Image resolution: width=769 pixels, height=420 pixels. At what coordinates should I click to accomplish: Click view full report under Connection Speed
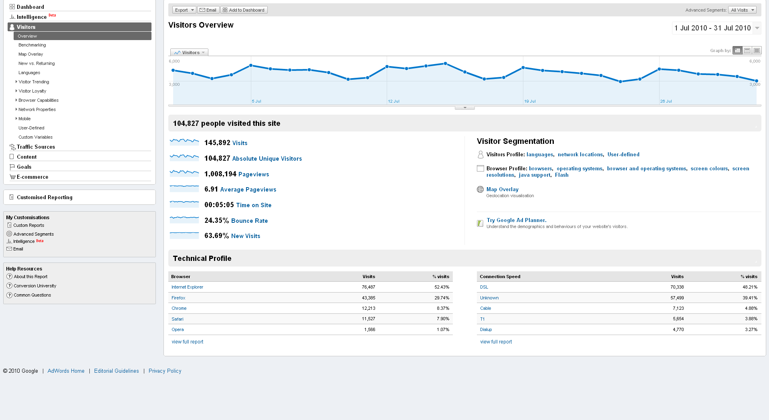[496, 342]
